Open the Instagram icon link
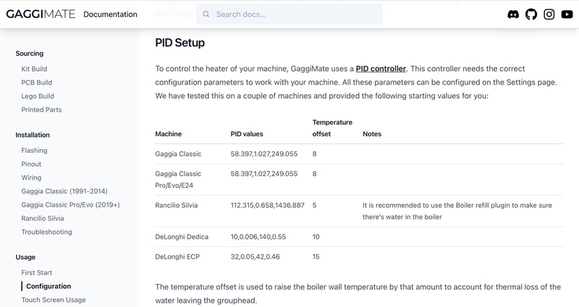The image size is (579, 307). 549,14
